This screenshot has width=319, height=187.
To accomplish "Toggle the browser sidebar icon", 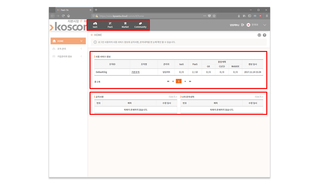I will coord(249,16).
